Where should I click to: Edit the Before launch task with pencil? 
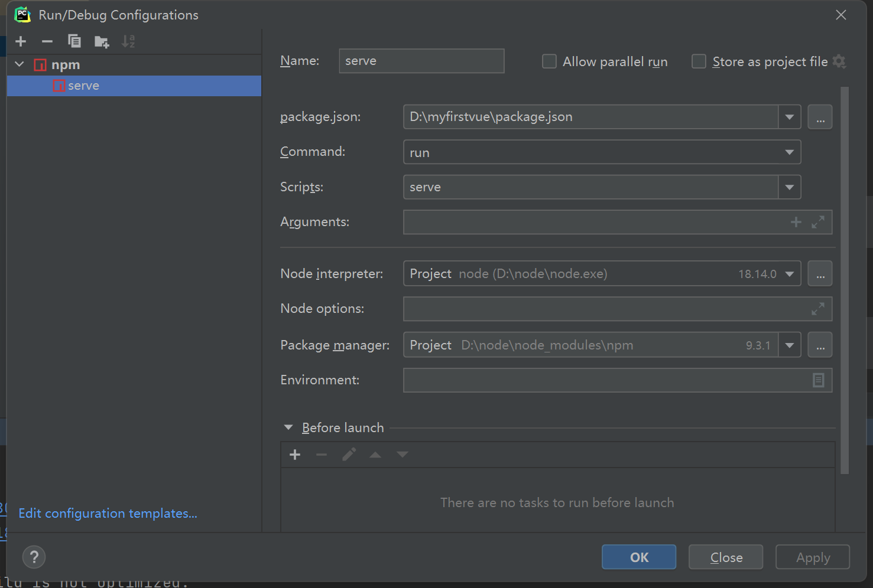pyautogui.click(x=349, y=455)
